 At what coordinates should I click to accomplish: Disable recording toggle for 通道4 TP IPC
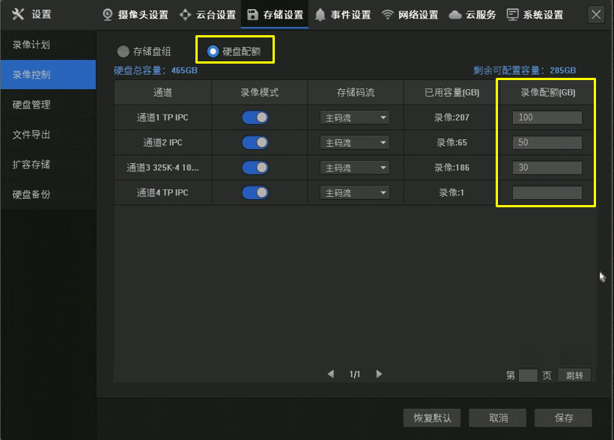point(255,192)
